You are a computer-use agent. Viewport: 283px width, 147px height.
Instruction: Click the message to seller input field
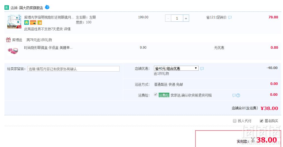pyautogui.click(x=73, y=69)
